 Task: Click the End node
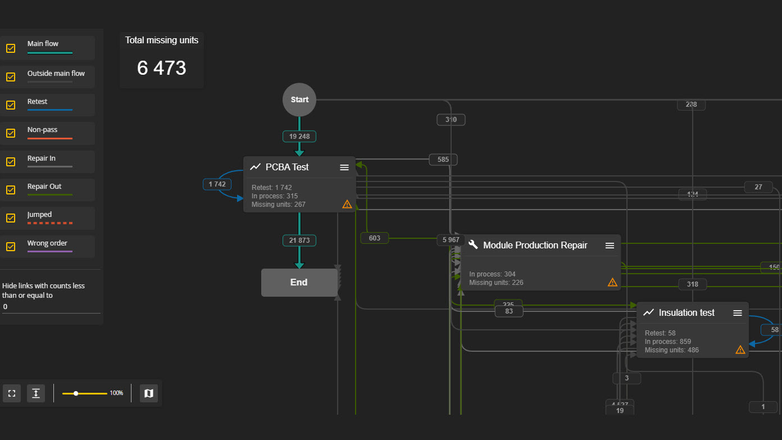299,283
